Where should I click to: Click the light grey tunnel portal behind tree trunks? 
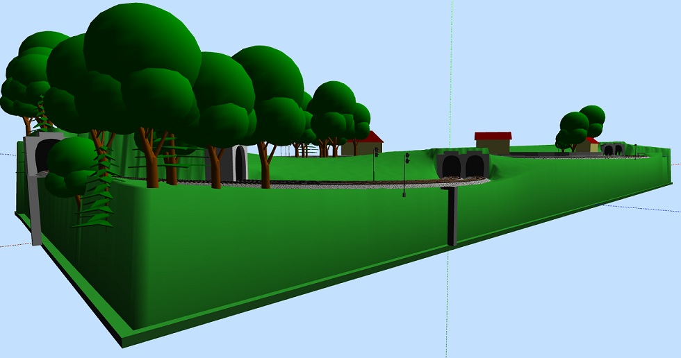click(x=236, y=164)
